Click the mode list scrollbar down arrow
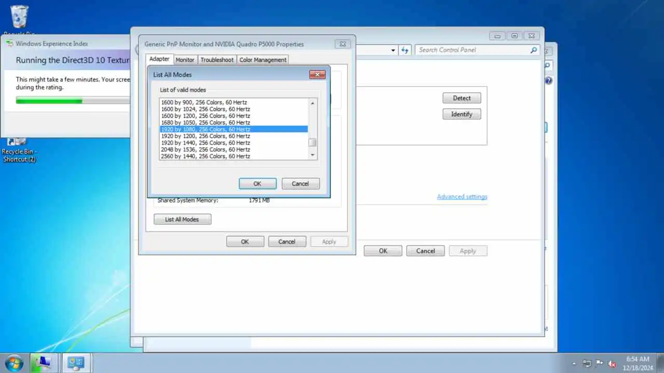 [x=312, y=155]
